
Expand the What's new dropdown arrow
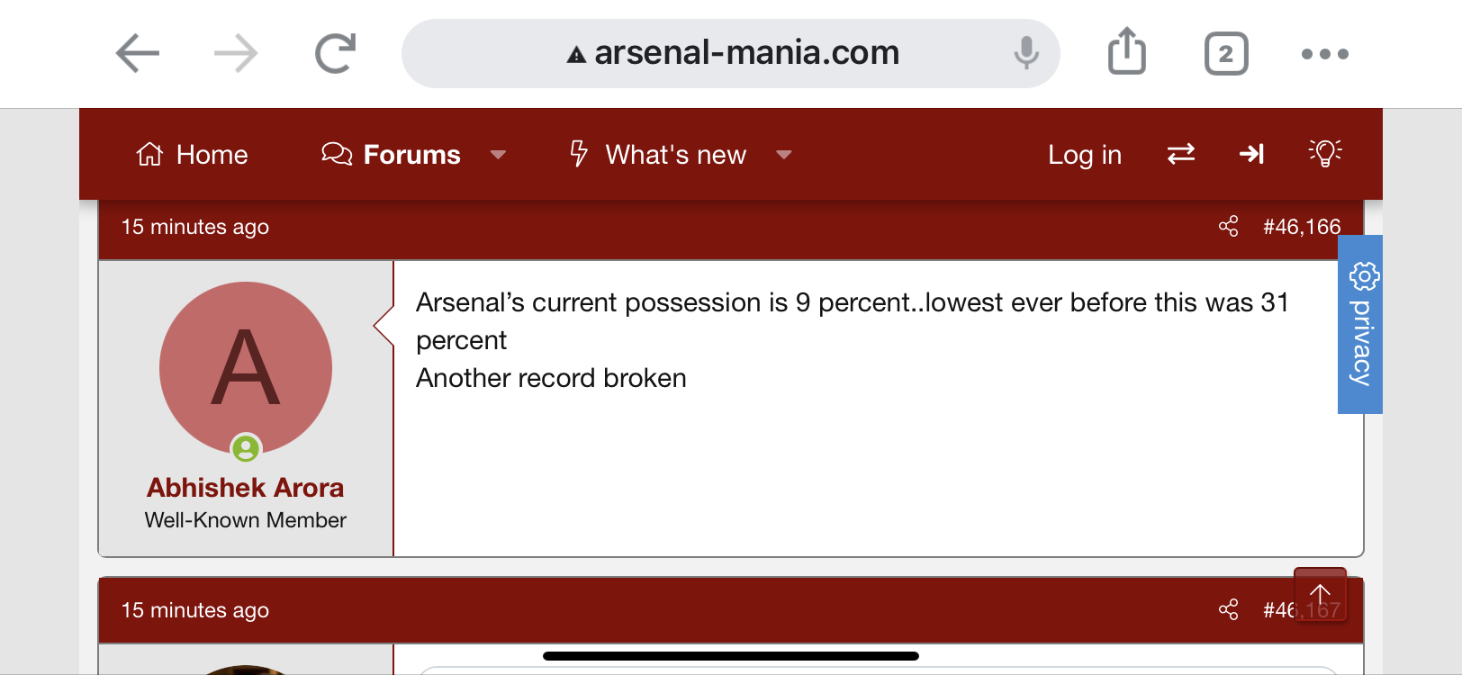(x=783, y=155)
